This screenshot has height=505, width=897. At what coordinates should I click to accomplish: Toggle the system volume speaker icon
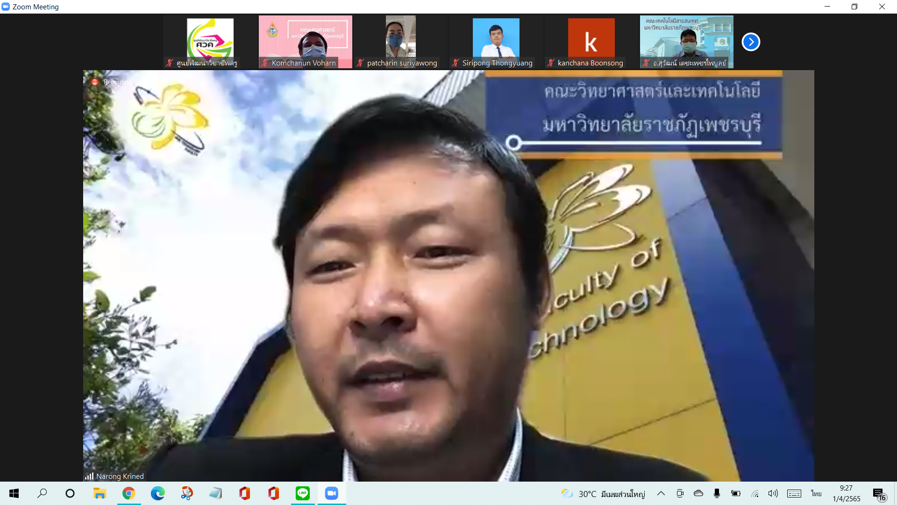pyautogui.click(x=773, y=493)
